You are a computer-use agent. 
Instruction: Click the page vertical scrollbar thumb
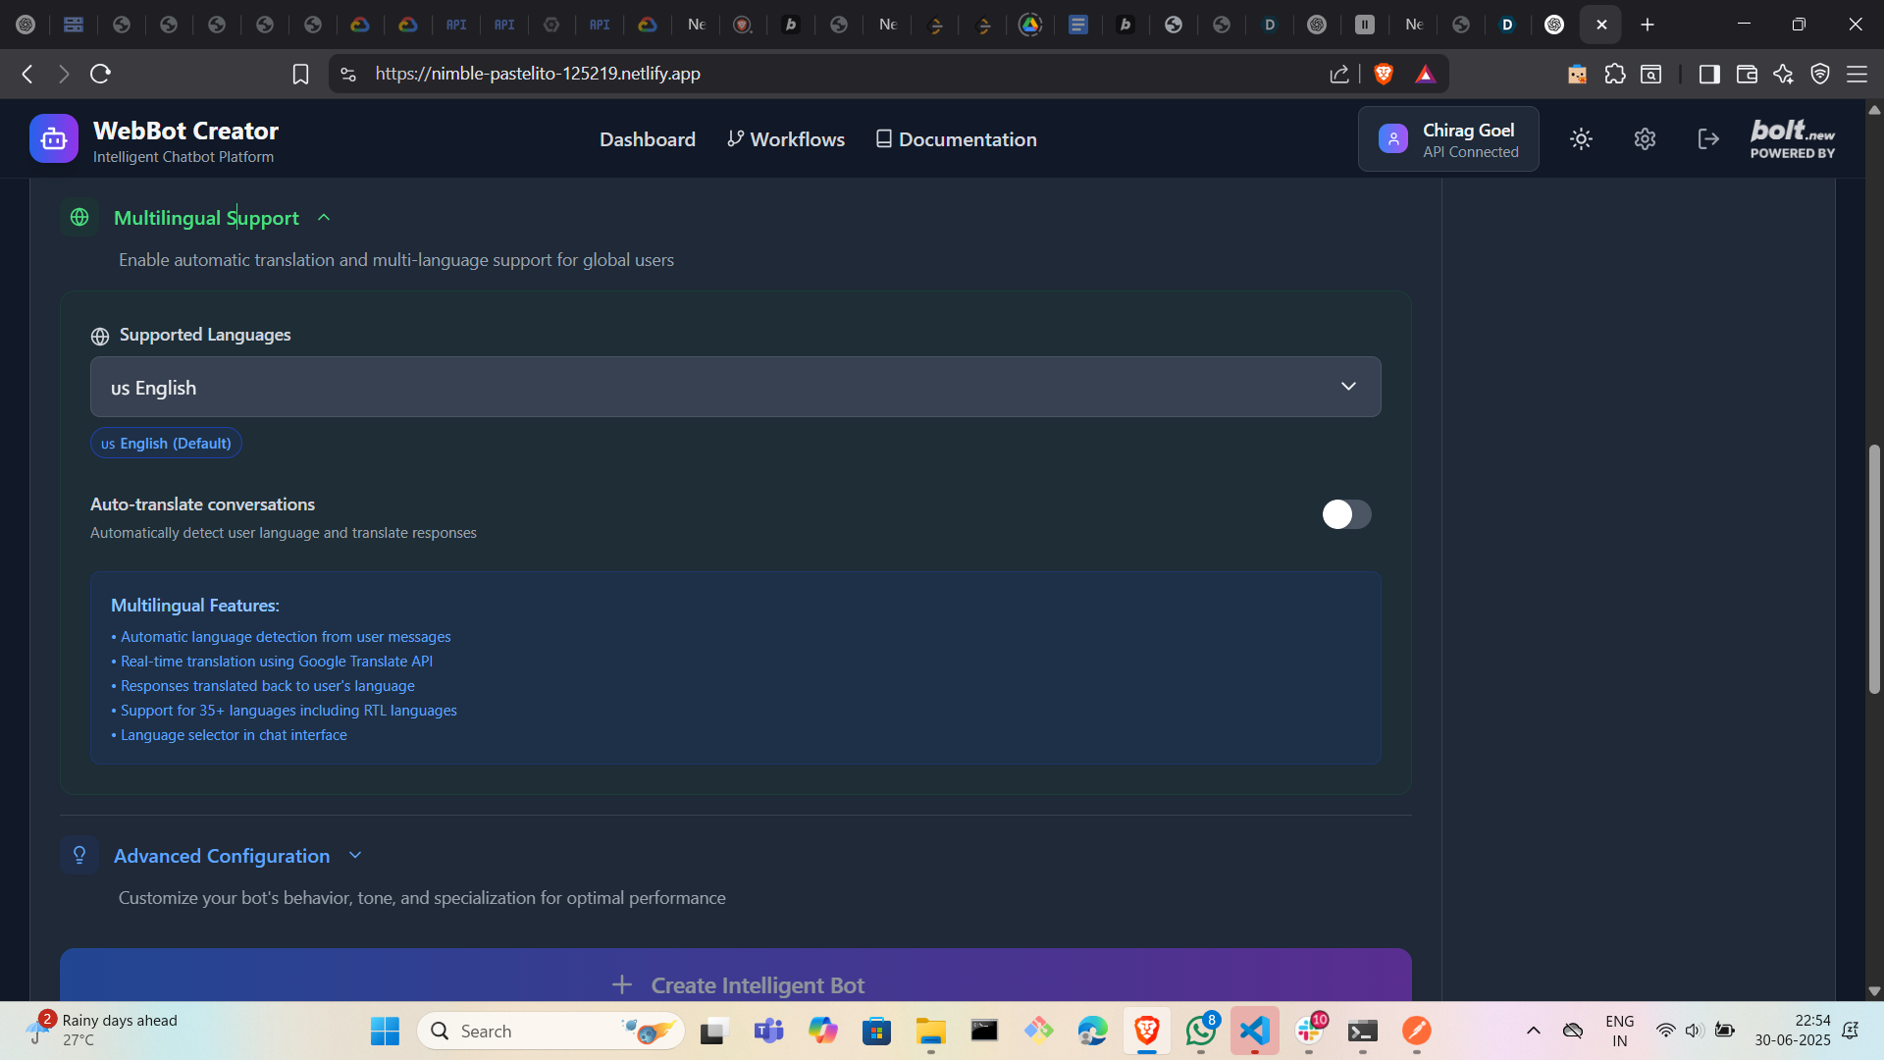pos(1874,569)
